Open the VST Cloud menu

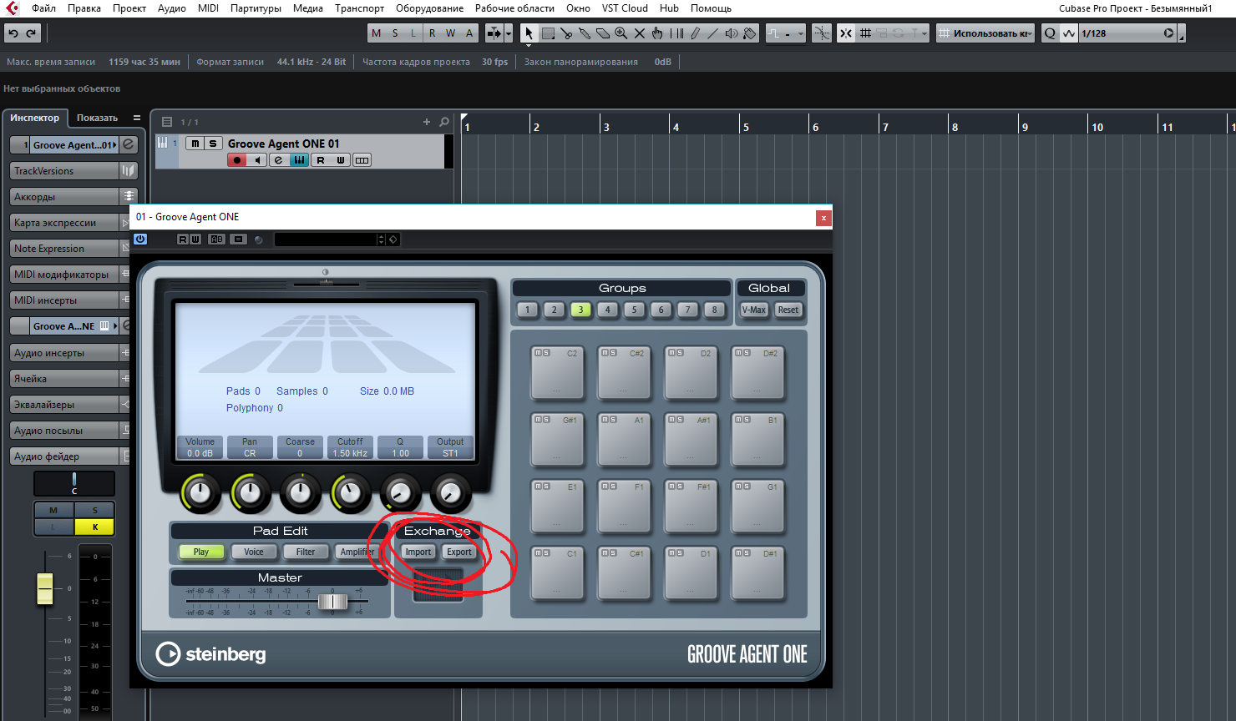(625, 8)
